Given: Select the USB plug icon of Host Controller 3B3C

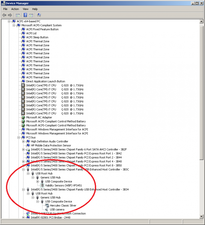Looking at the screenshot, I should [x=28, y=170].
